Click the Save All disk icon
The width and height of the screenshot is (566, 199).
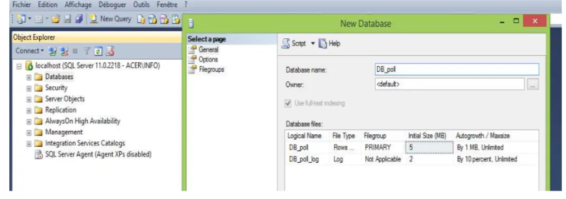79,19
